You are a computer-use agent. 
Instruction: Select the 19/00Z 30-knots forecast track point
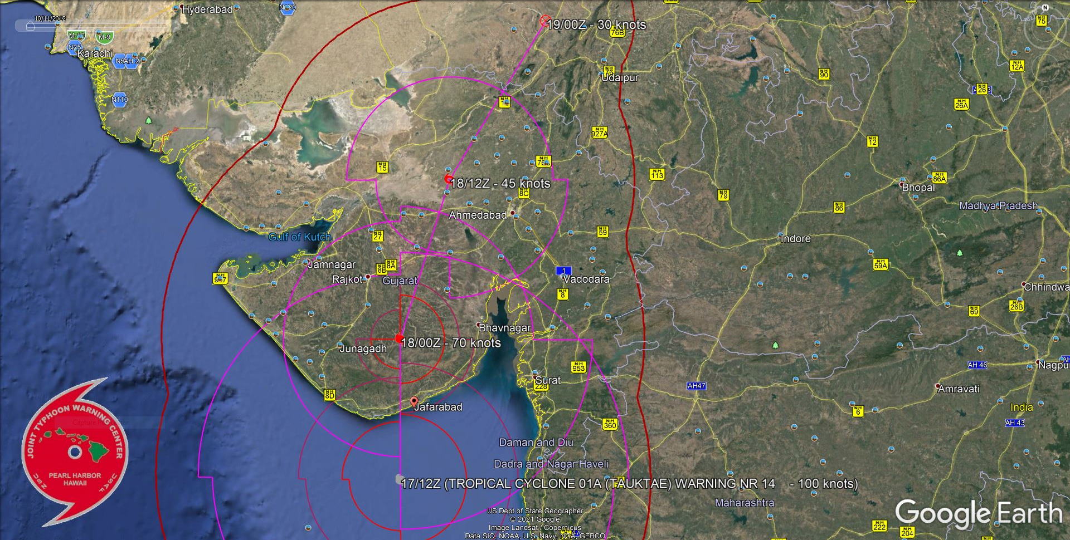(544, 19)
